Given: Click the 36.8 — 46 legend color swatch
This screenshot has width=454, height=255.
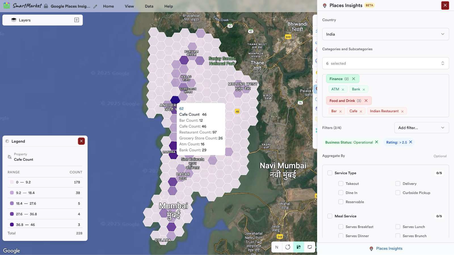Looking at the screenshot, I should click(12, 224).
